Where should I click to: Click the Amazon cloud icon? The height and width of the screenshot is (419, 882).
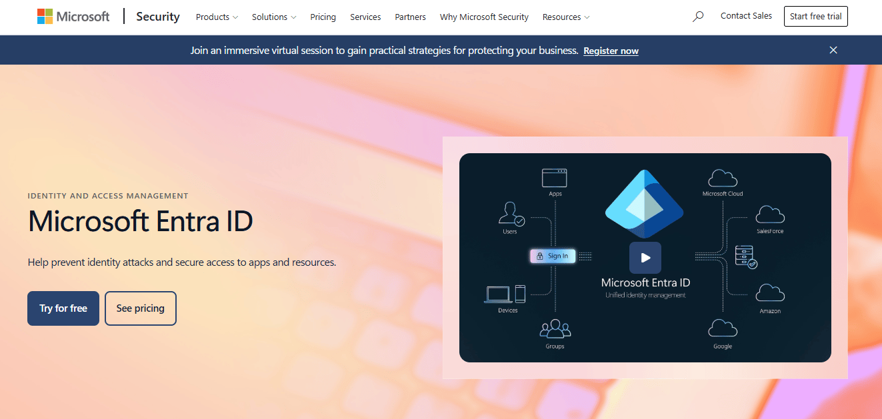(x=770, y=293)
